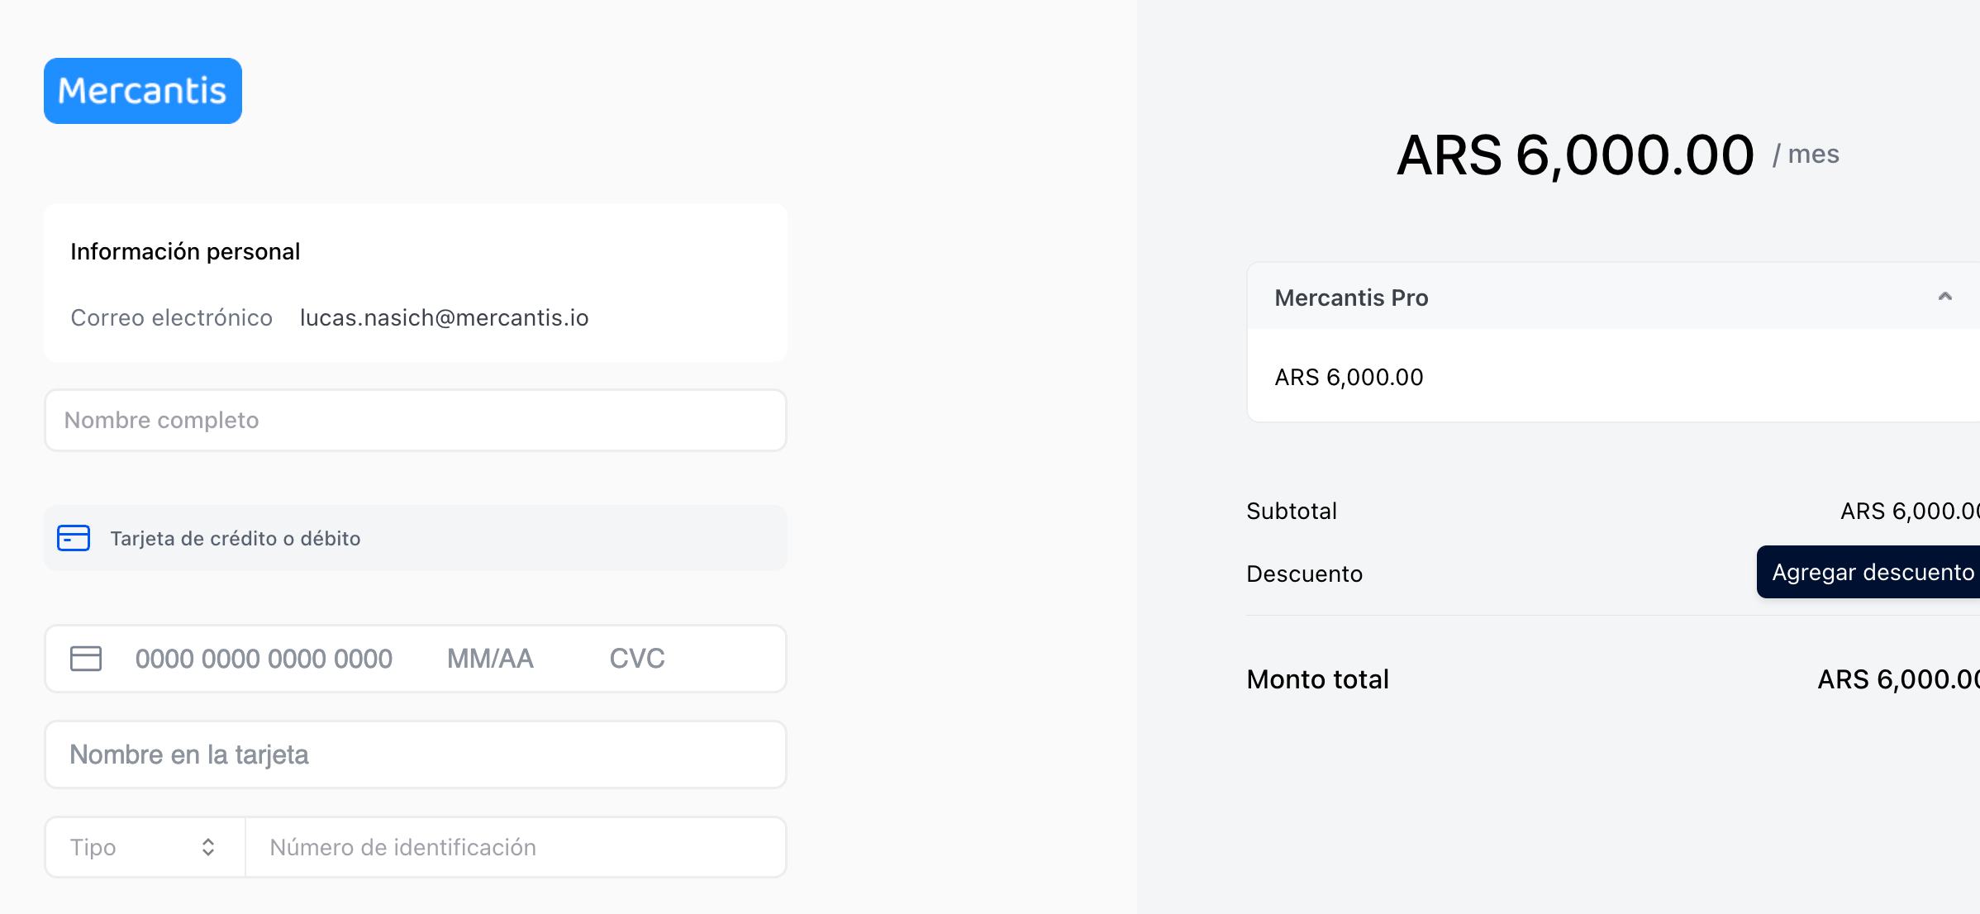Click the ARS 6,000.00 per month heading

[x=1617, y=155]
